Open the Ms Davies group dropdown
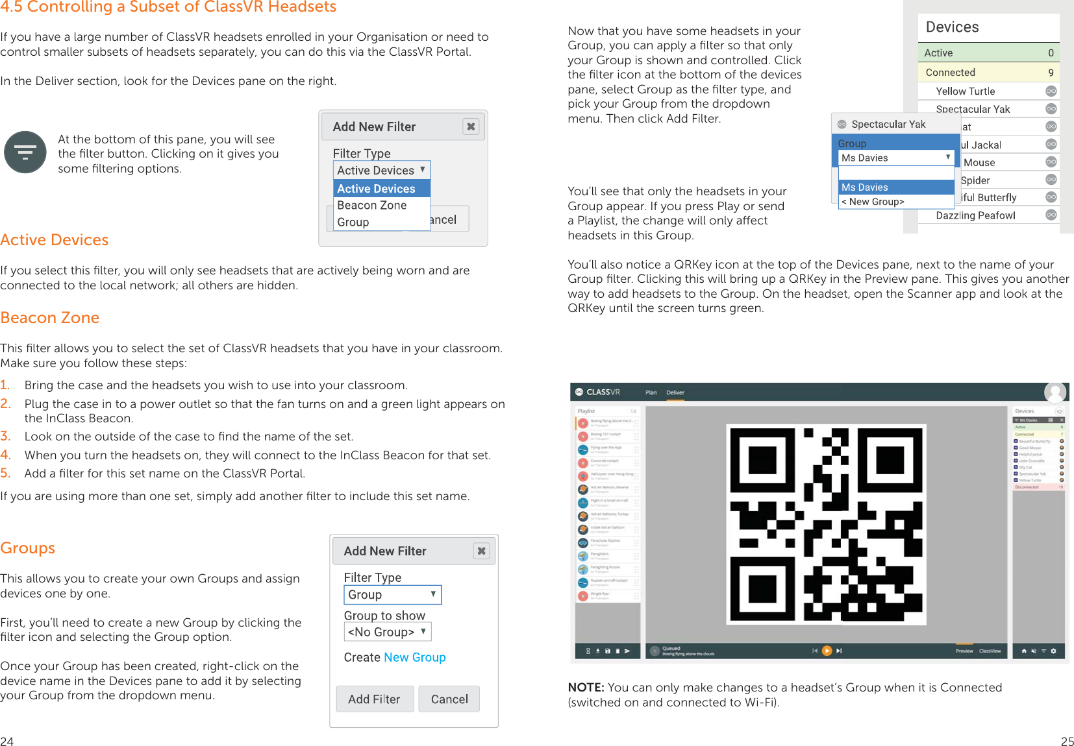The width and height of the screenshot is (1074, 746). pos(896,158)
